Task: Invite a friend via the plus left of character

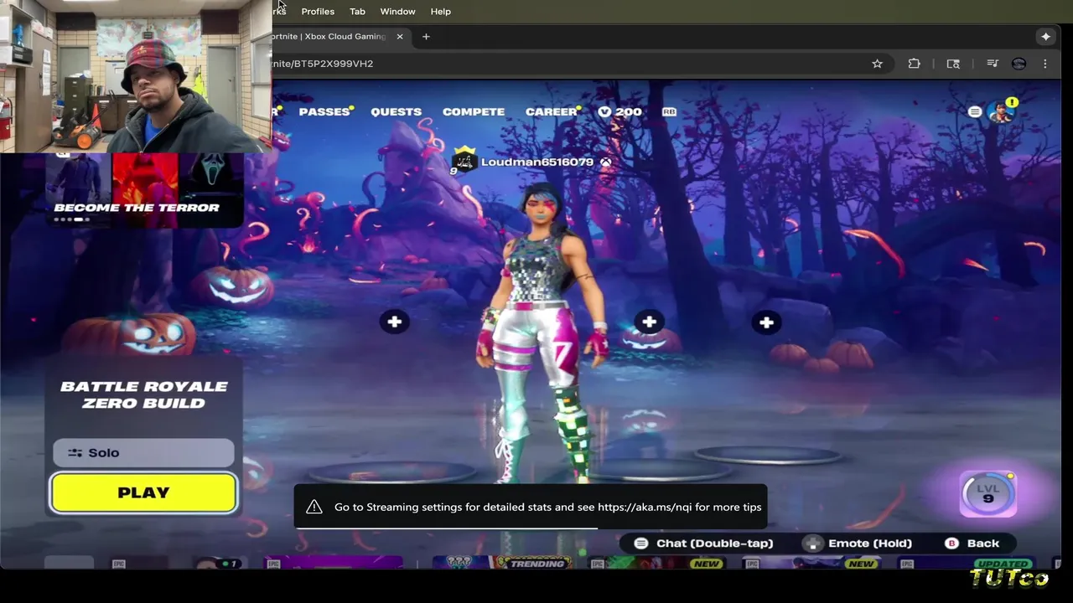Action: [x=395, y=322]
